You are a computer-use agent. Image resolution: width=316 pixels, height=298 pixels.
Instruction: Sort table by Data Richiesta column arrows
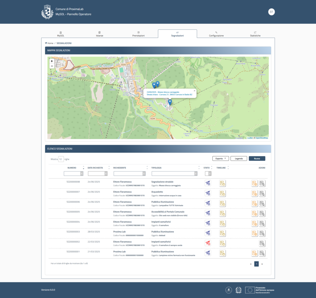click(109, 168)
